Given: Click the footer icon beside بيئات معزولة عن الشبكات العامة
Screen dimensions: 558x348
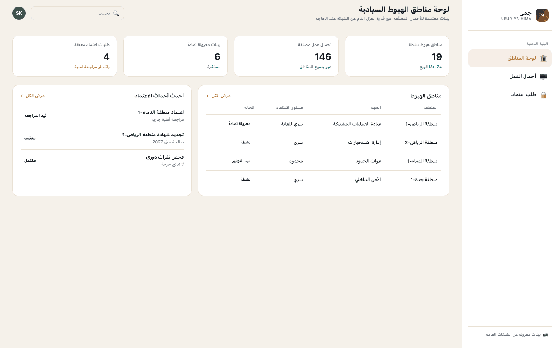Looking at the screenshot, I should pyautogui.click(x=545, y=334).
